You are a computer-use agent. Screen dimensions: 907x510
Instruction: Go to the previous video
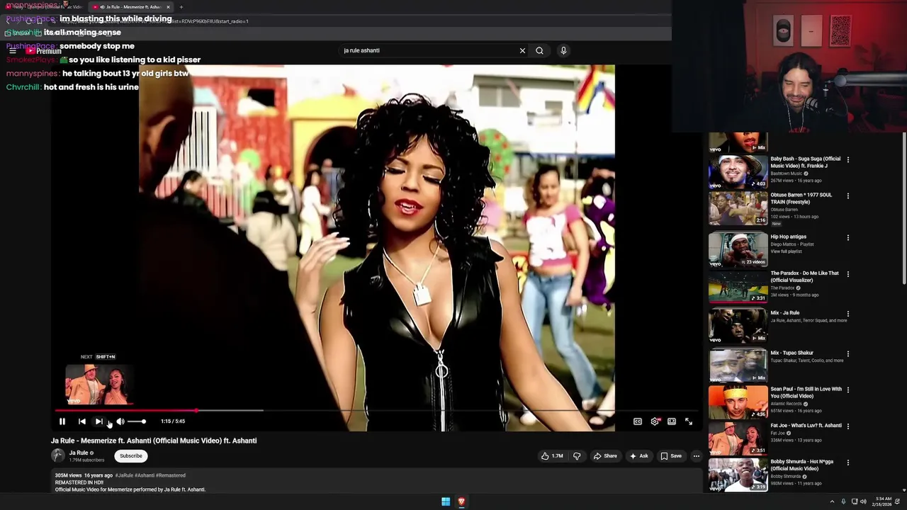82,421
